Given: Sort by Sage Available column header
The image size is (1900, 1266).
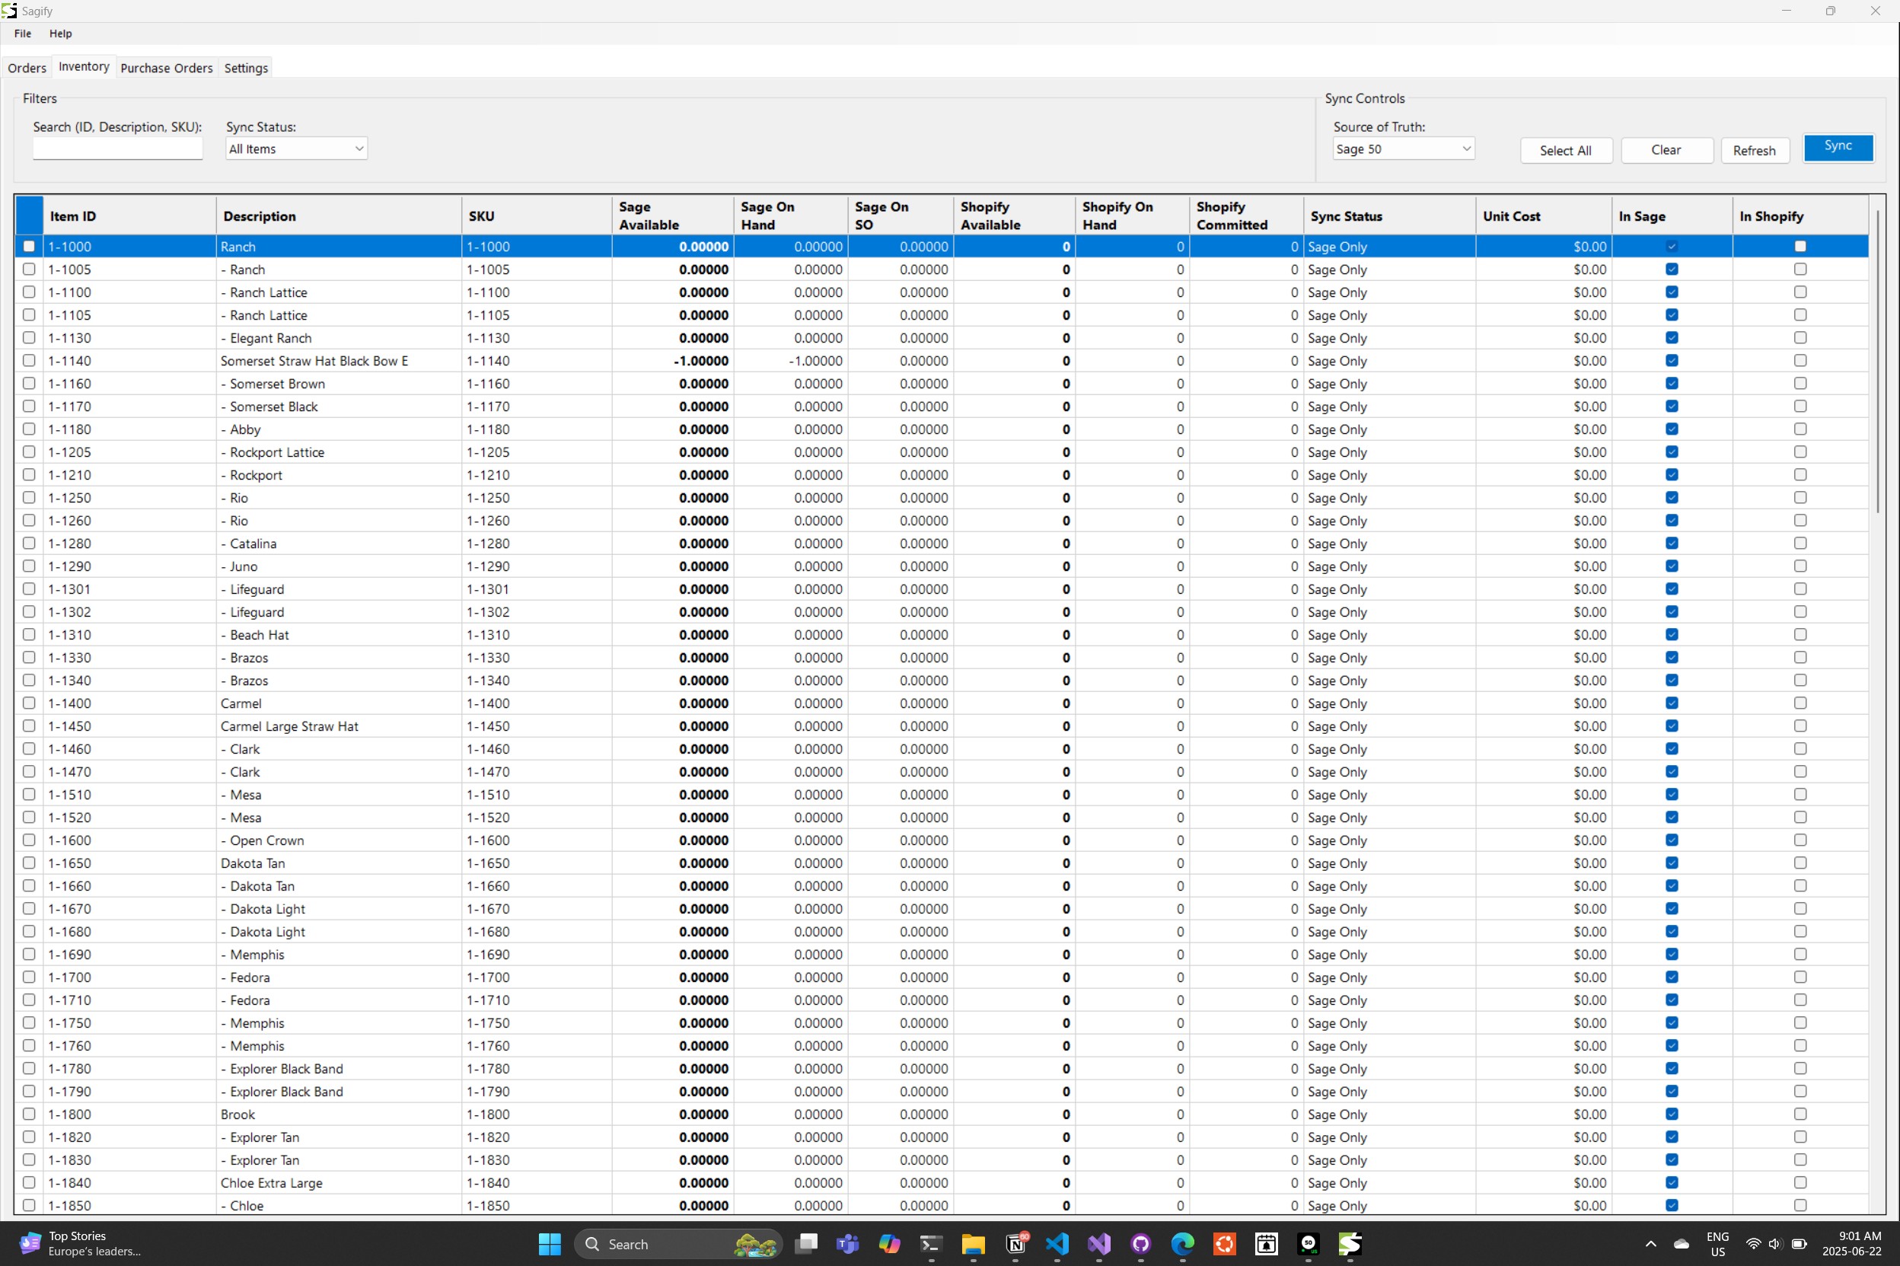Looking at the screenshot, I should (672, 215).
